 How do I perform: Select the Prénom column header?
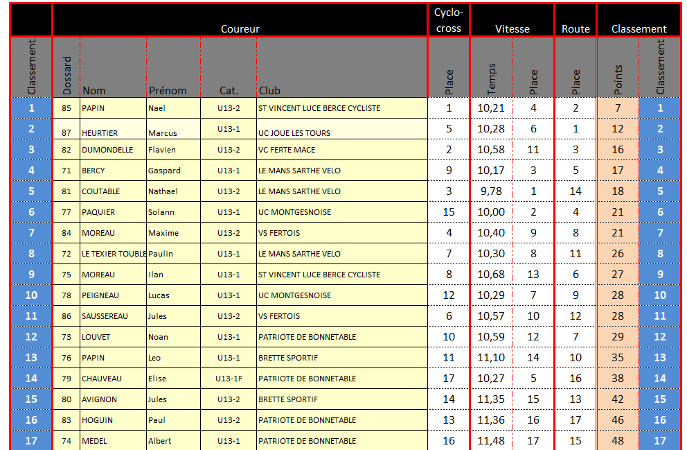pos(168,90)
